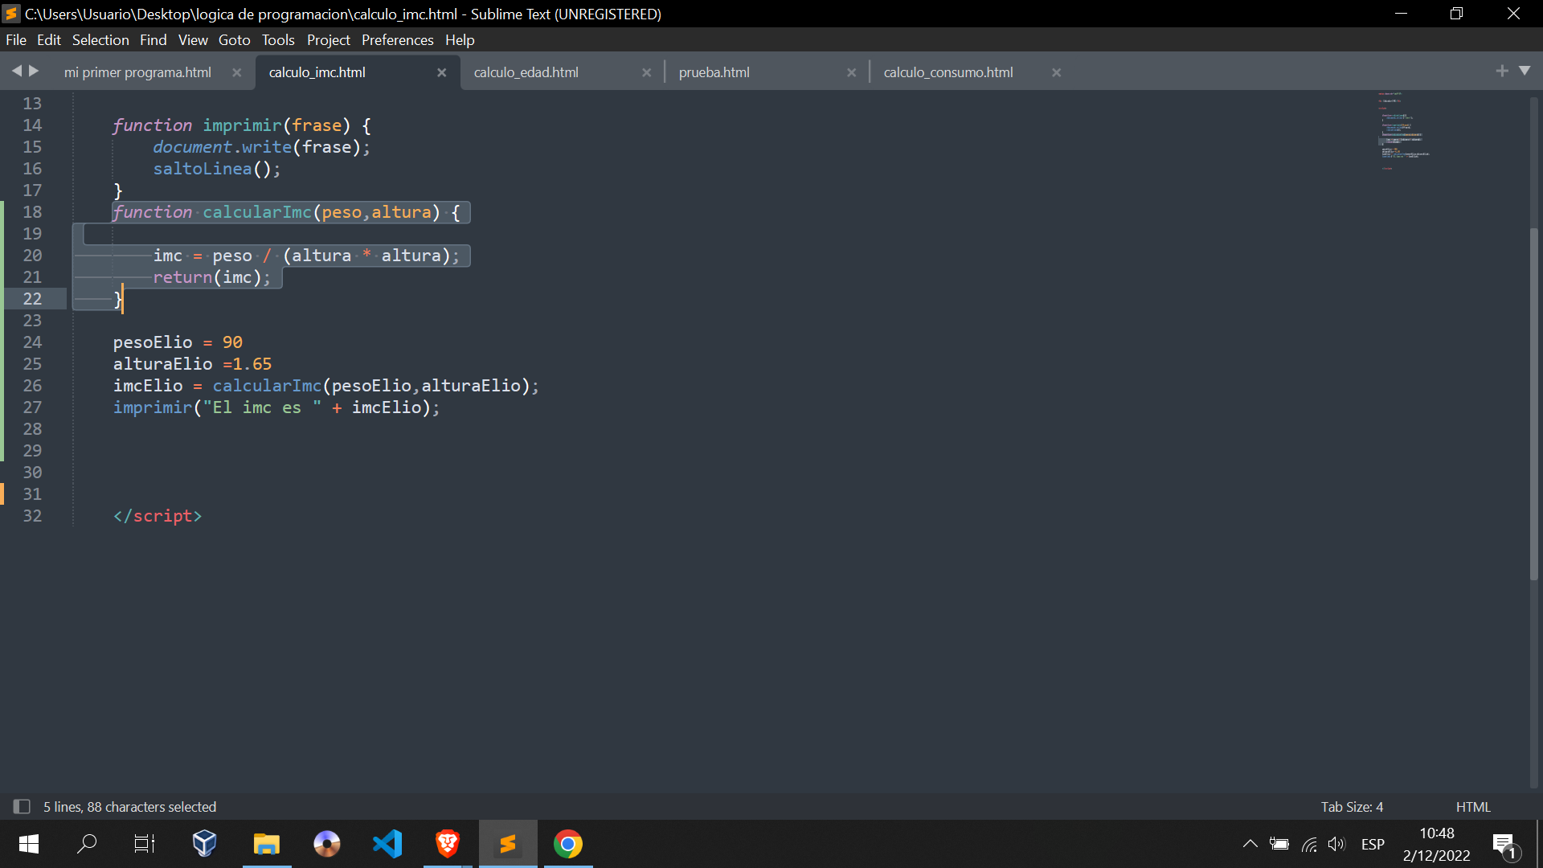Open the Edit menu

coord(49,39)
